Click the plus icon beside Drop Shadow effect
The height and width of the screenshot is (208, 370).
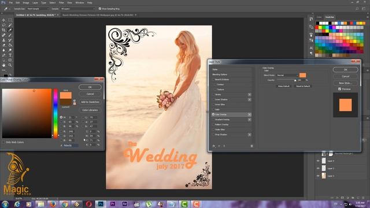249,135
